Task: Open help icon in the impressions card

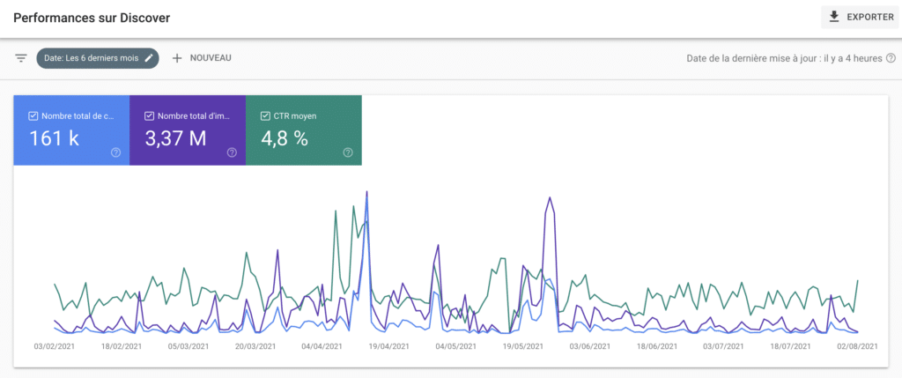Action: tap(232, 152)
